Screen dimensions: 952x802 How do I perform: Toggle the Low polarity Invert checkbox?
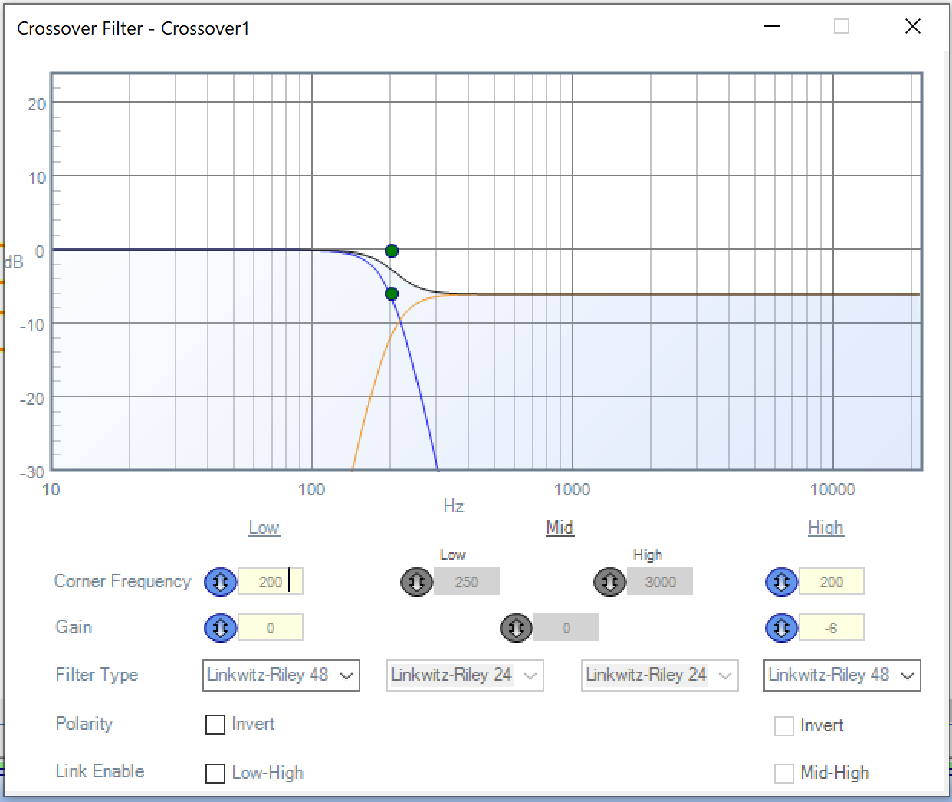(x=215, y=725)
